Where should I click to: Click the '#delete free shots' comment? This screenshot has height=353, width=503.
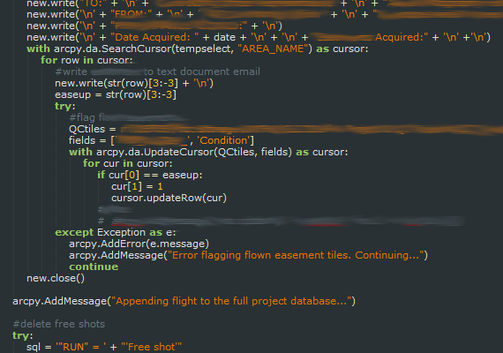[x=59, y=324]
